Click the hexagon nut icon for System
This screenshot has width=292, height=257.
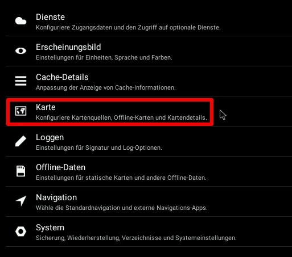coord(20,231)
